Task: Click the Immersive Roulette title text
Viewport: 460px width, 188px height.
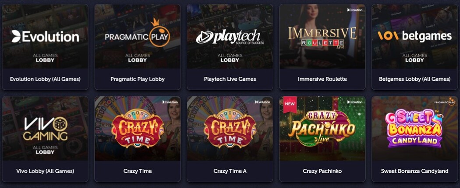Action: tap(322, 79)
